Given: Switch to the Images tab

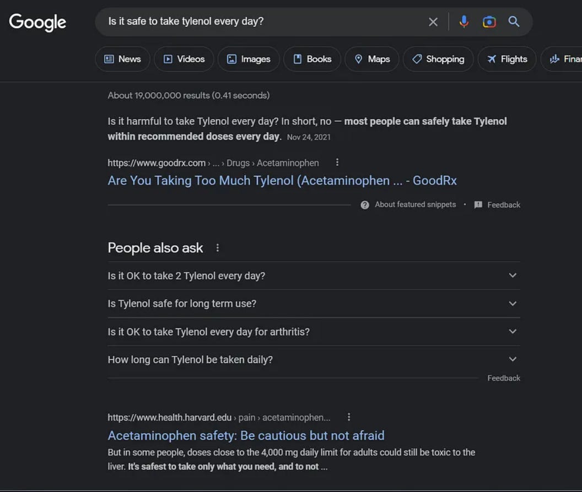Looking at the screenshot, I should pos(249,59).
